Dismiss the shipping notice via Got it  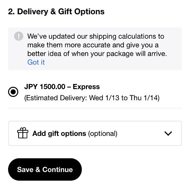[36, 62]
